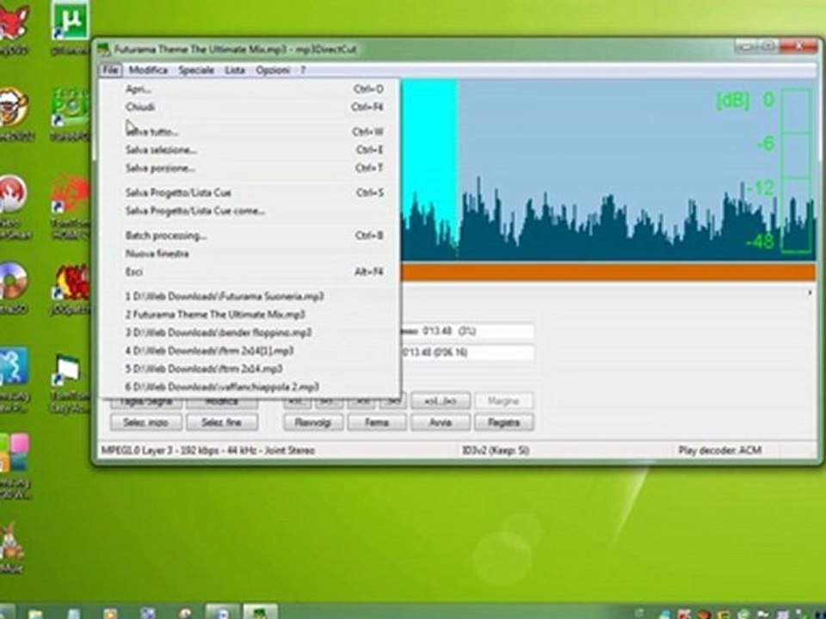Open recent file Futurama Theme The Ultimate Mix.mp3
The height and width of the screenshot is (619, 826).
click(x=250, y=315)
